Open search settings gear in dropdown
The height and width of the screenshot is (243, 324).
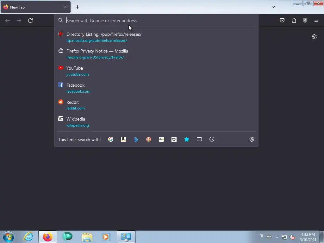[252, 139]
